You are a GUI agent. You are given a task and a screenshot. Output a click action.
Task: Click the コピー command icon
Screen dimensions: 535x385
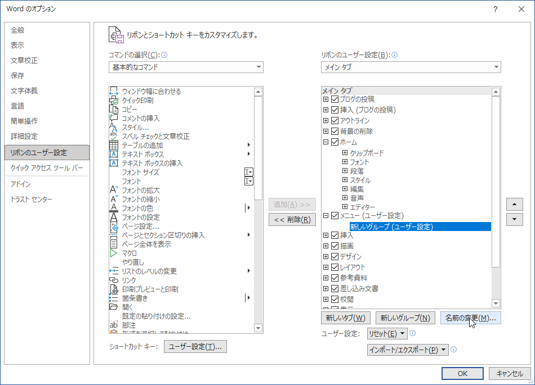pos(114,109)
